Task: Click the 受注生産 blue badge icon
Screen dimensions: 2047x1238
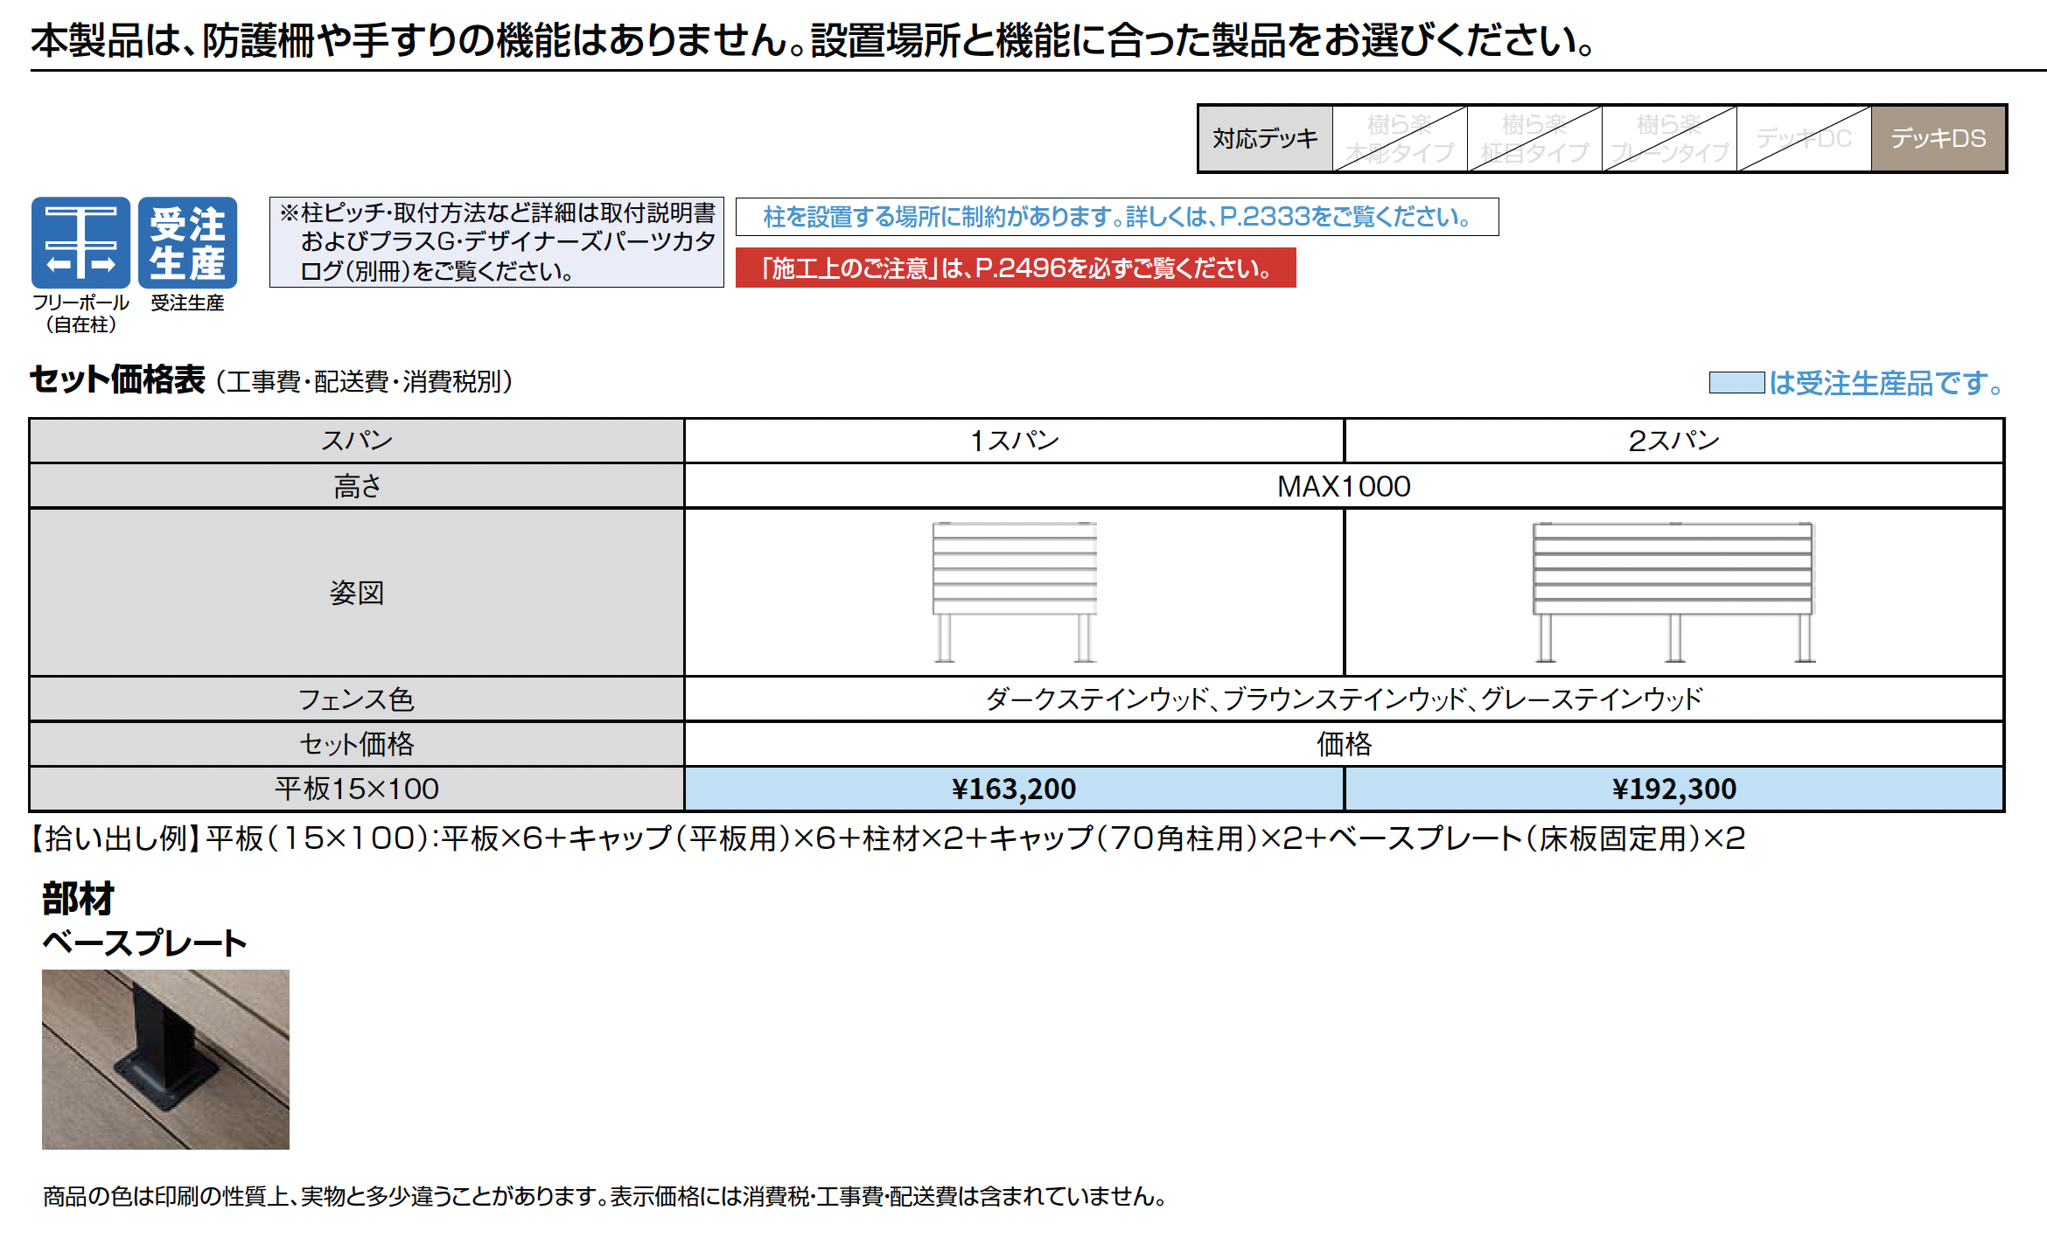Action: coord(187,242)
